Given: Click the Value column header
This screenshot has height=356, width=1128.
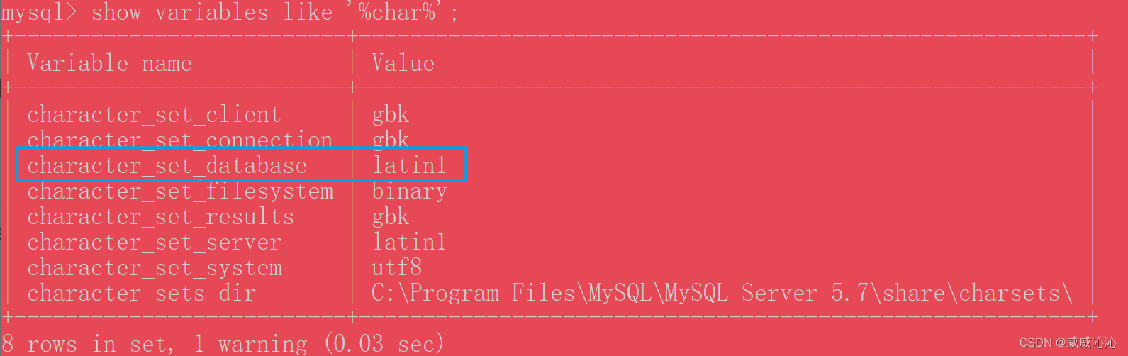Looking at the screenshot, I should click(403, 63).
